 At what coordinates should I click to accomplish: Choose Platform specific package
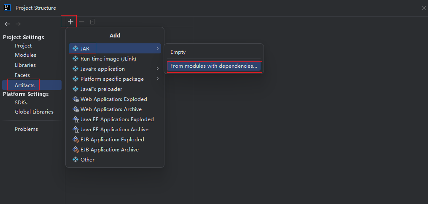pyautogui.click(x=115, y=79)
